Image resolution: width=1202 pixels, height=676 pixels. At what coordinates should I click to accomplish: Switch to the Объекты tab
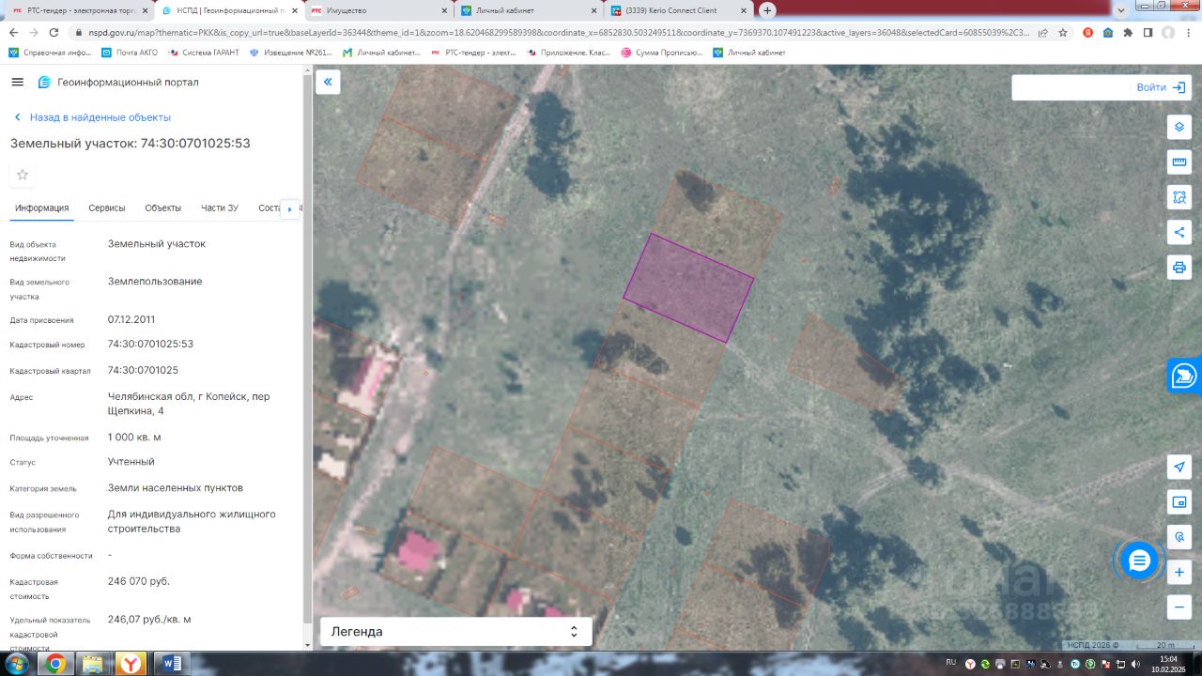162,208
